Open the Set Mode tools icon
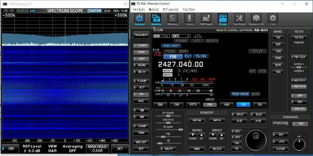The image size is (313, 156). (239, 18)
